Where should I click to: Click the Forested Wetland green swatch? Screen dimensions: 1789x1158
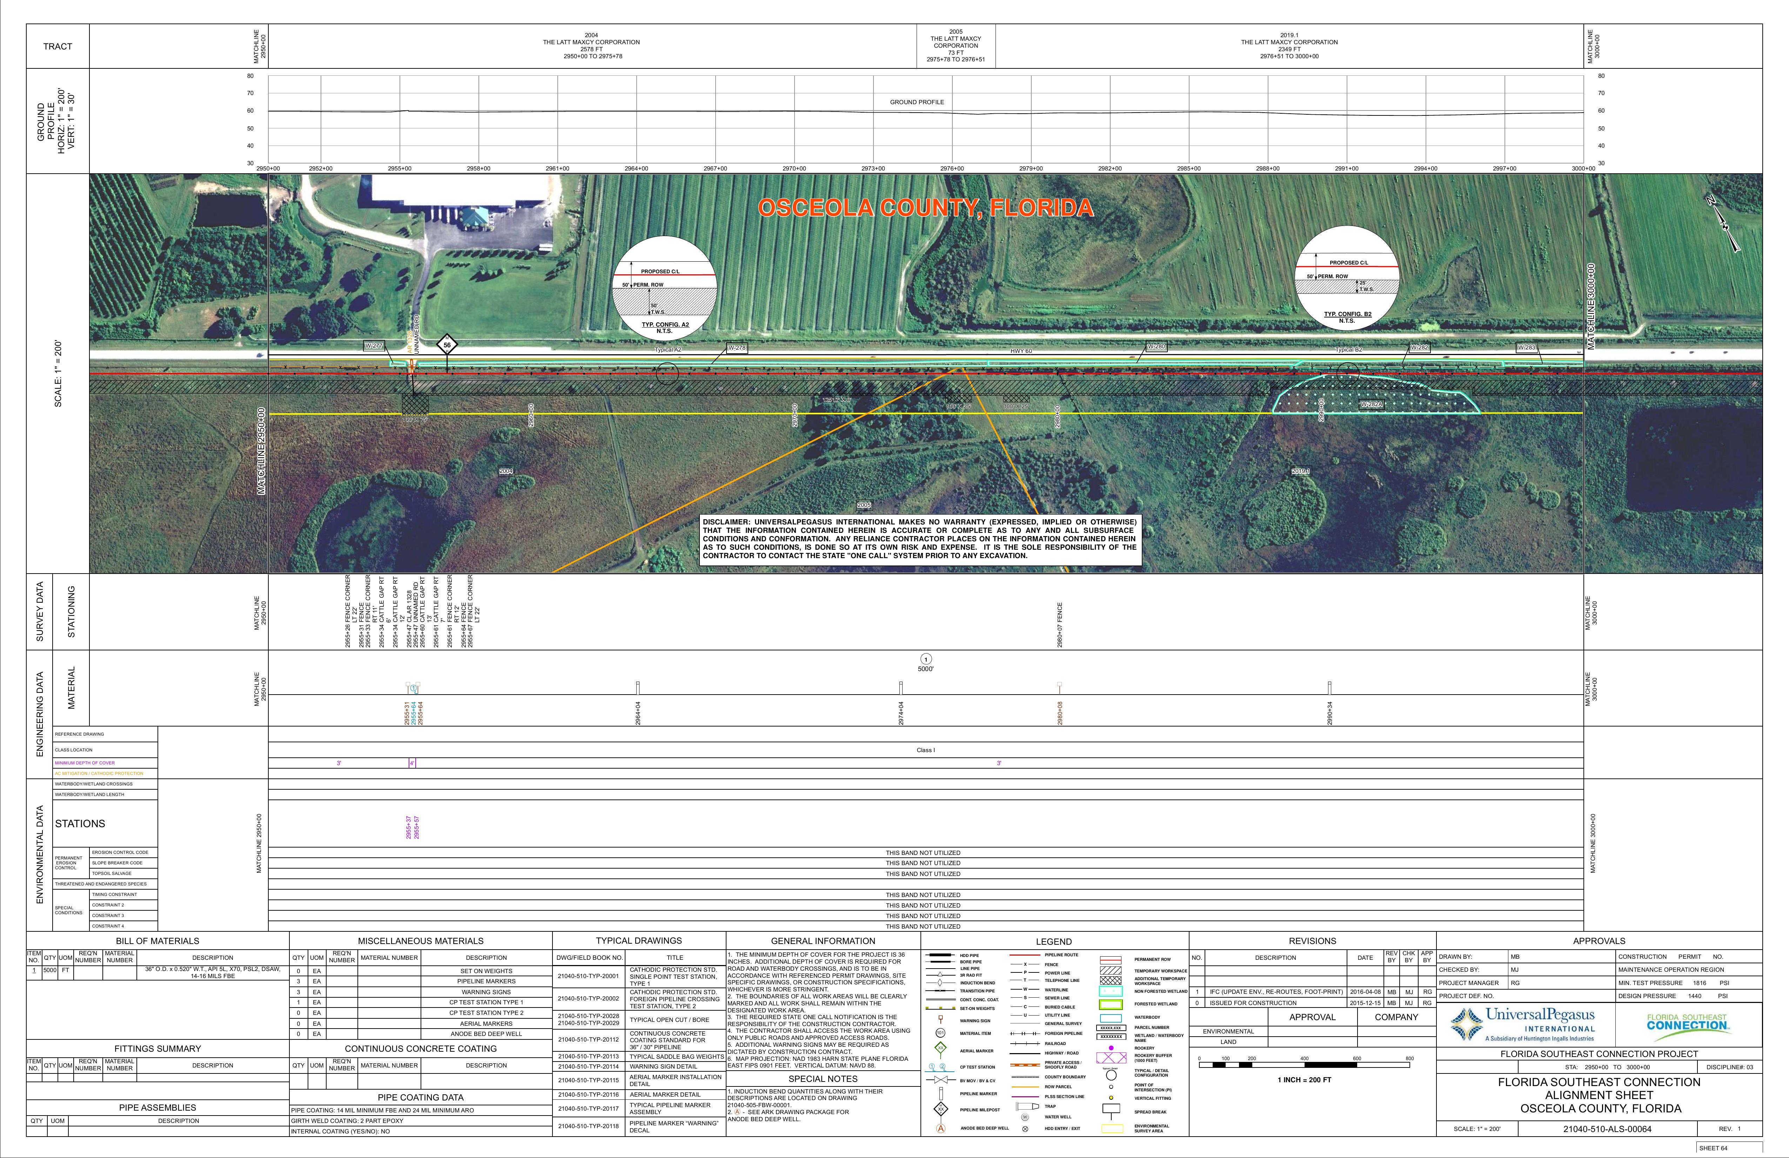(x=1111, y=1004)
